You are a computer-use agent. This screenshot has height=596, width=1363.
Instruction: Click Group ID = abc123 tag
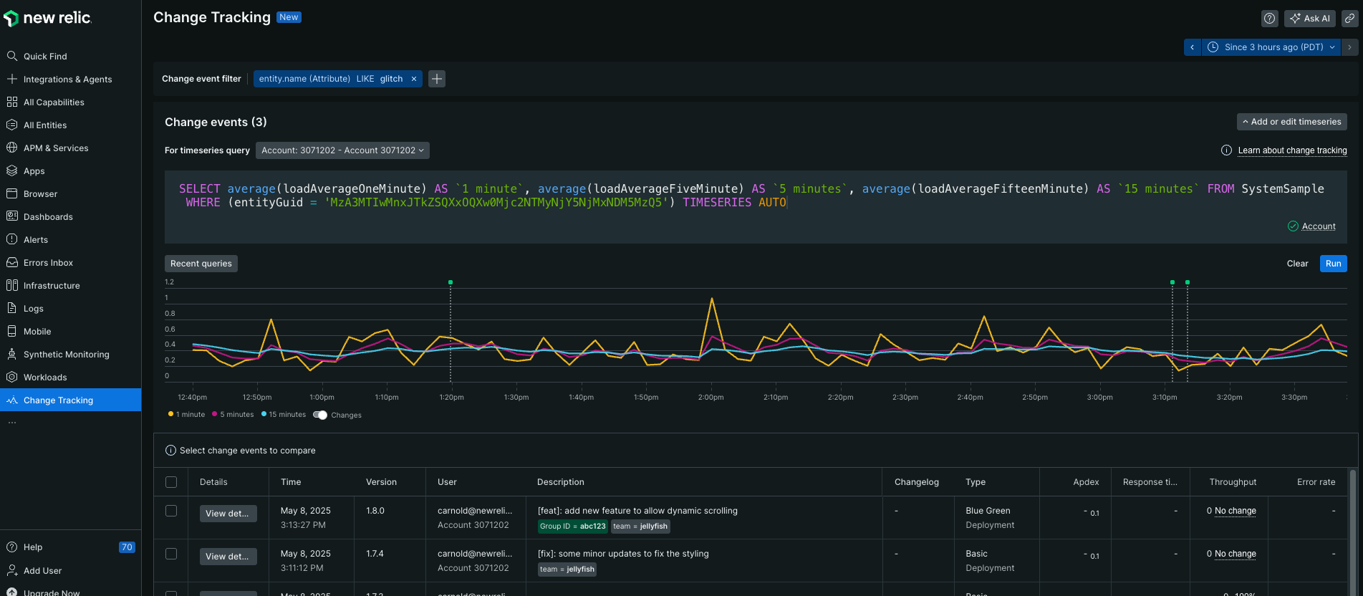point(573,527)
